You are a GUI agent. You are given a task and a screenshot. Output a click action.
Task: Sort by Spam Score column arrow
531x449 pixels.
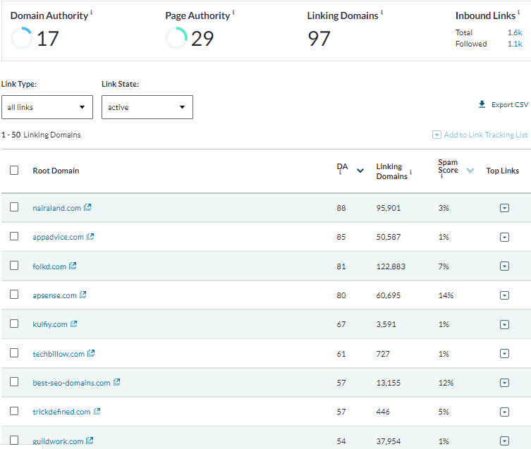tap(470, 171)
